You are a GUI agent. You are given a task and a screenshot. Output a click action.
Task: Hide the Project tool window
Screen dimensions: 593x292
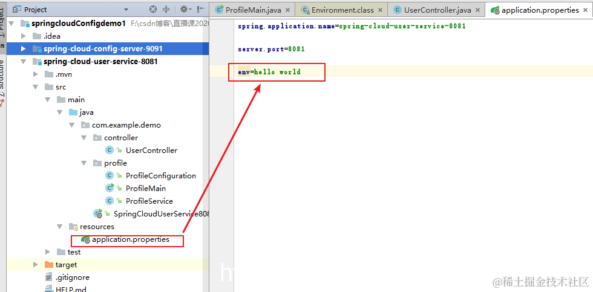click(201, 10)
